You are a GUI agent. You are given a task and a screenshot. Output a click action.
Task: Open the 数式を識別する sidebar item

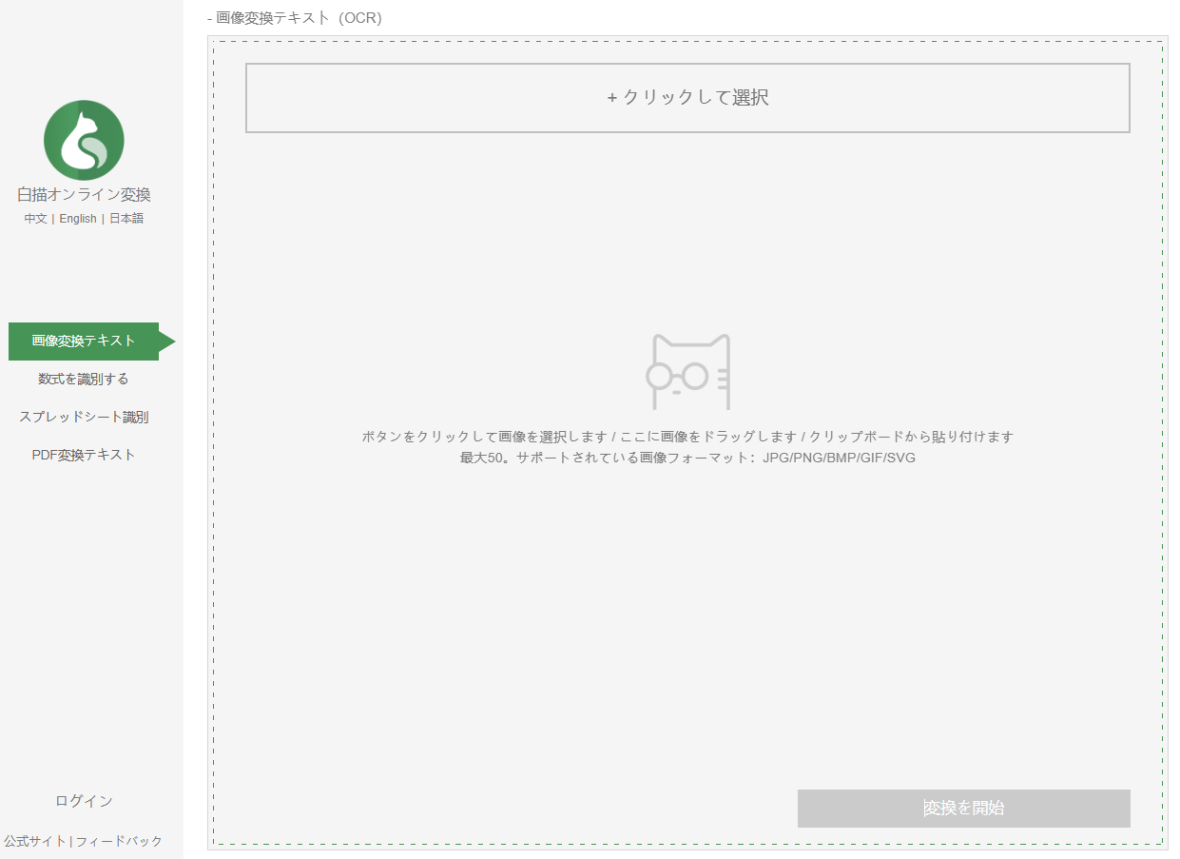tap(84, 379)
